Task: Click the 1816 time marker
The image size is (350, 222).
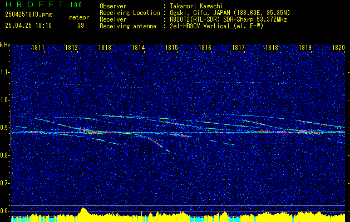Action: tap(205, 47)
